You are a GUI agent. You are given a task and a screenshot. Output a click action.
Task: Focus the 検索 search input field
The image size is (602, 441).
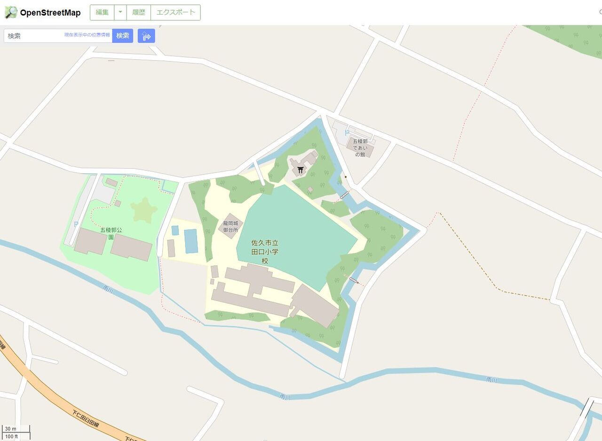coord(58,36)
